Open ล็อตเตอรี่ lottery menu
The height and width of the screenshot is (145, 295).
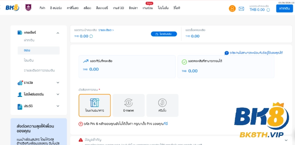coord(102,8)
